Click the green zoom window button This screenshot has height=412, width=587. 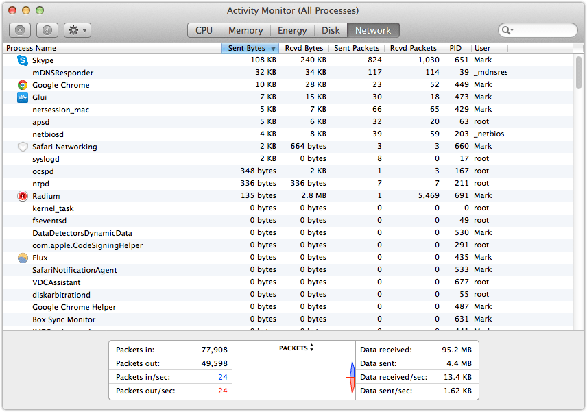40,10
